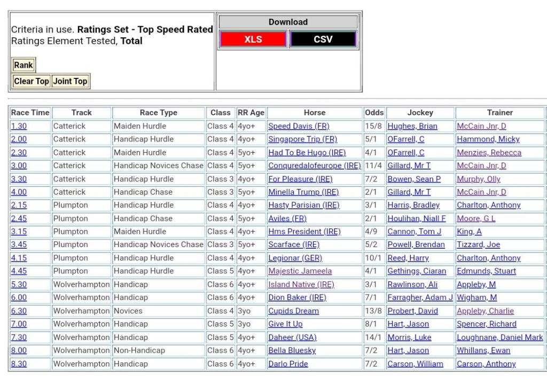Viewport: 547px width, 380px height.
Task: View jockey Hughes, Brian profile
Action: [412, 126]
